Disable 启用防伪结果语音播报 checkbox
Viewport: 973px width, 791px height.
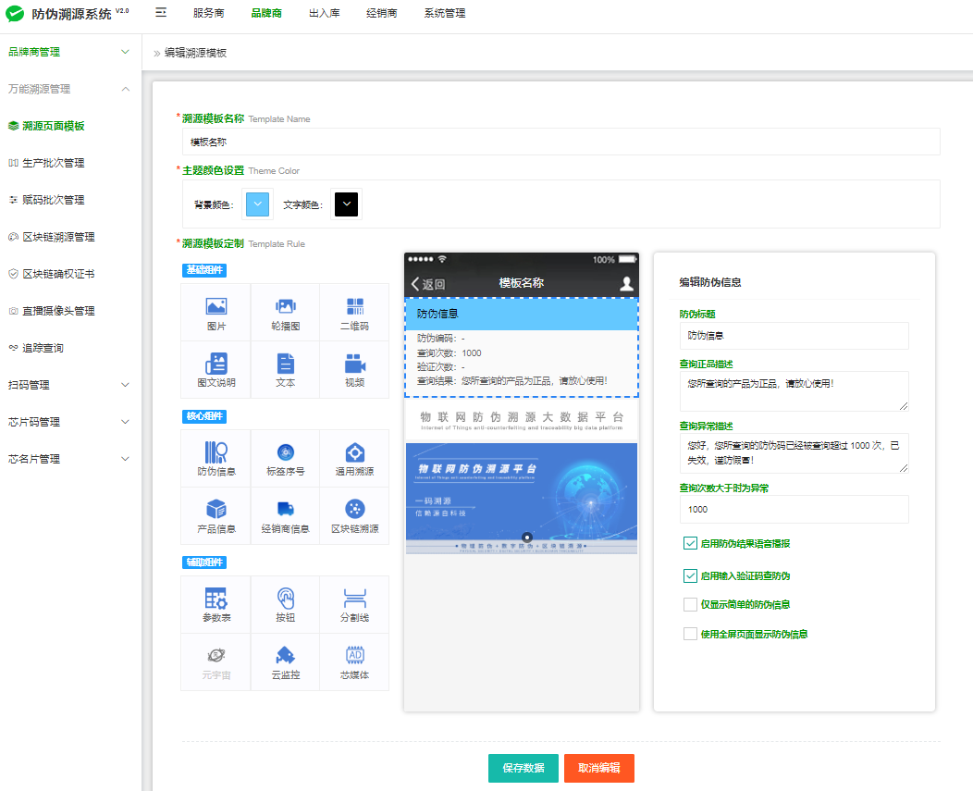coord(690,543)
